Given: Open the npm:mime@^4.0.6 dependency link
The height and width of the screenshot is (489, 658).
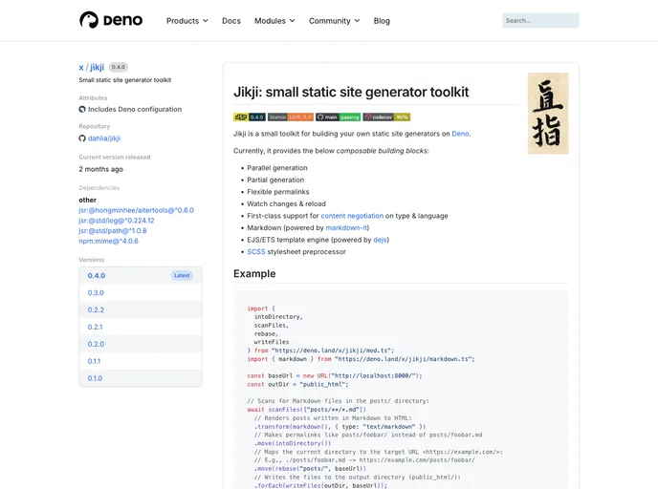Looking at the screenshot, I should (109, 241).
